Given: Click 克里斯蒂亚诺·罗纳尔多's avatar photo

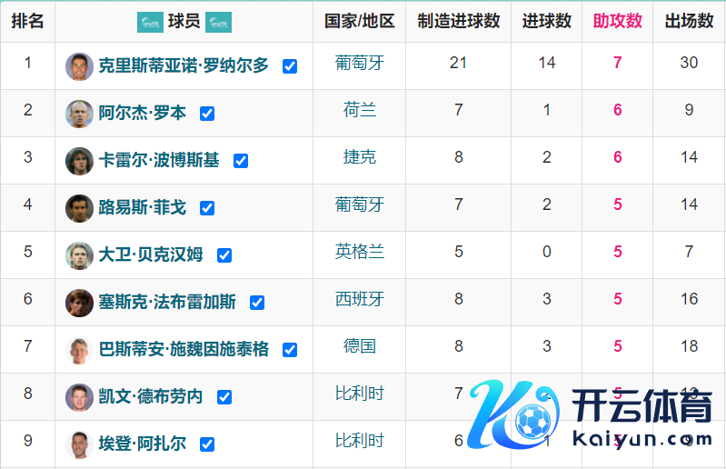Looking at the screenshot, I should [x=79, y=66].
